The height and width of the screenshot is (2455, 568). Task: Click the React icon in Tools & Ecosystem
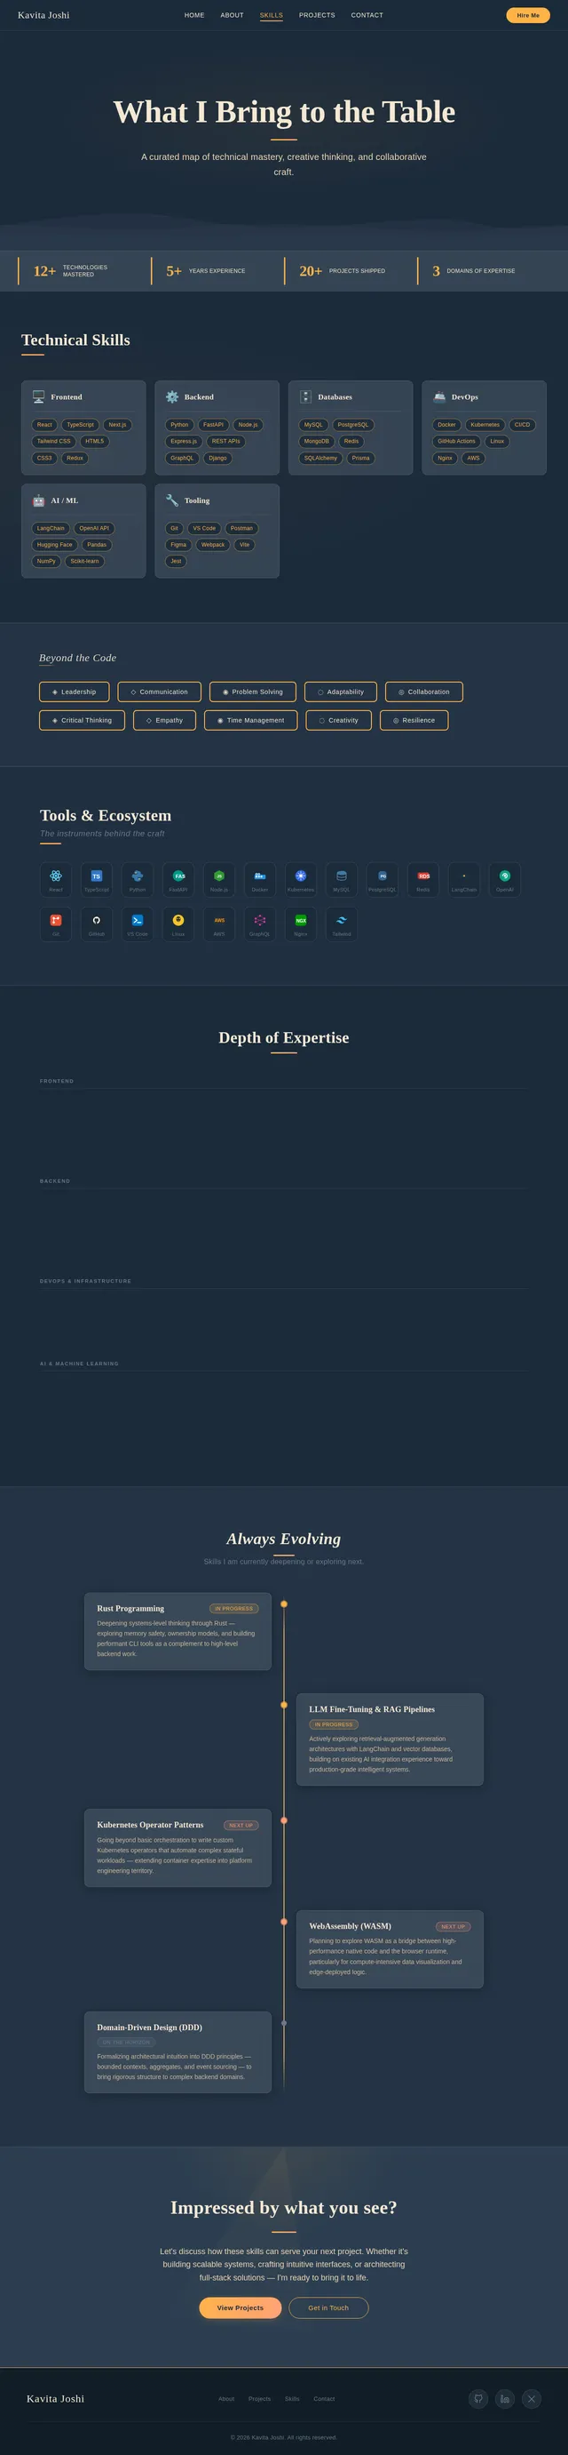click(x=55, y=879)
